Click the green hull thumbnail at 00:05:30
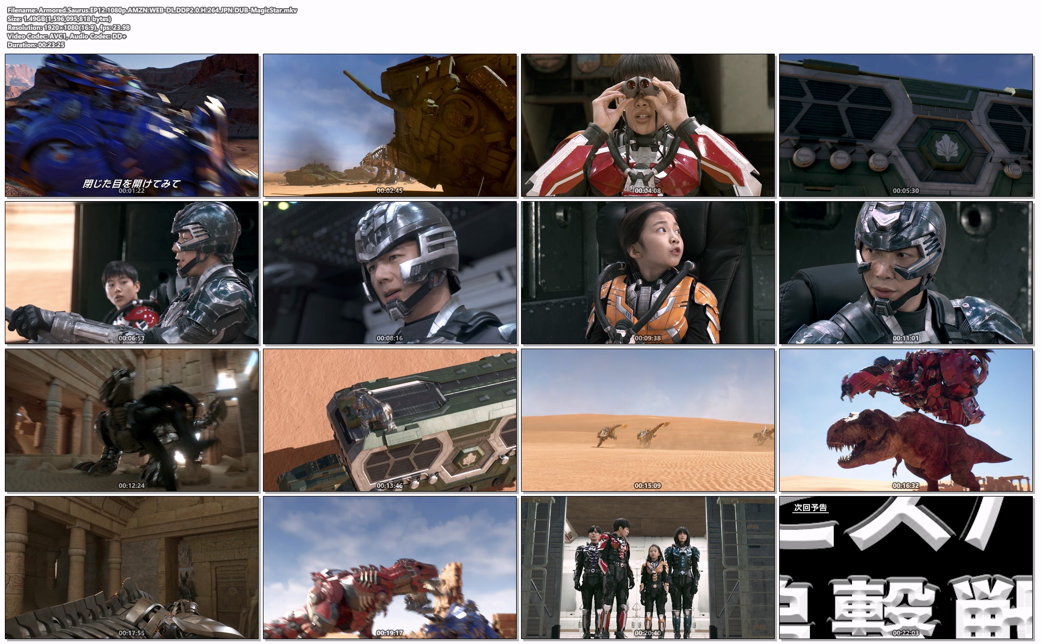The width and height of the screenshot is (1041, 644). [906, 125]
